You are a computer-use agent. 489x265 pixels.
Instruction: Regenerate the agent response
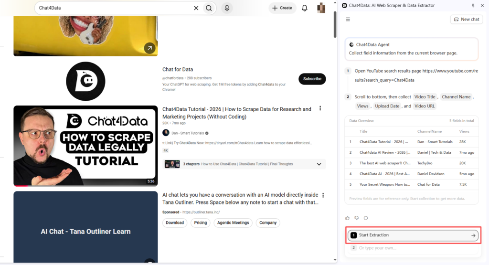tap(366, 218)
